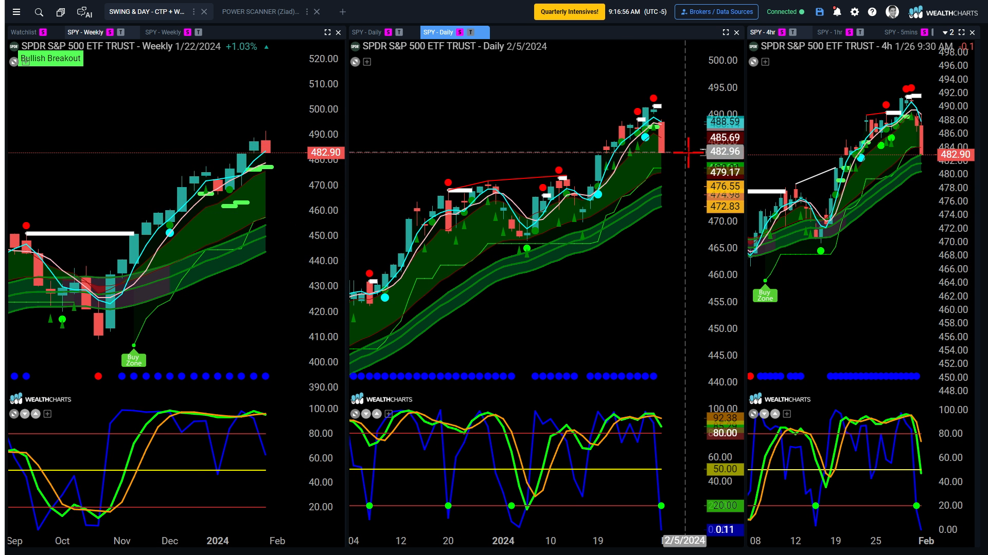Add indicator in weekly oscillator pane
Image resolution: width=988 pixels, height=555 pixels.
[47, 414]
